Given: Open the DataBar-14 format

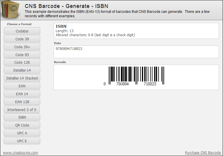Looking at the screenshot, I should [22, 70].
